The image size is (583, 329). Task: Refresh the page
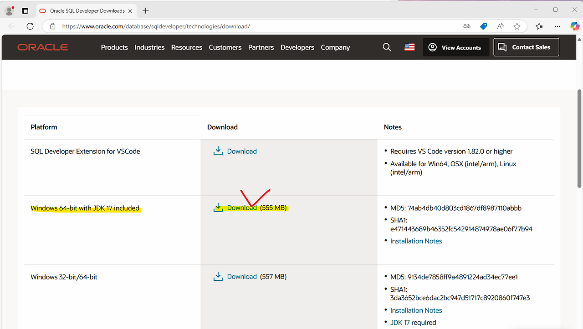pyautogui.click(x=30, y=26)
